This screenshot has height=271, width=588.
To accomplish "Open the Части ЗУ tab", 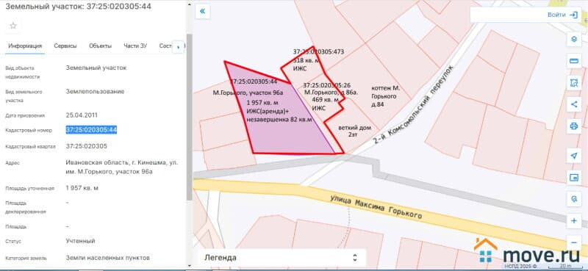I will pos(135,46).
